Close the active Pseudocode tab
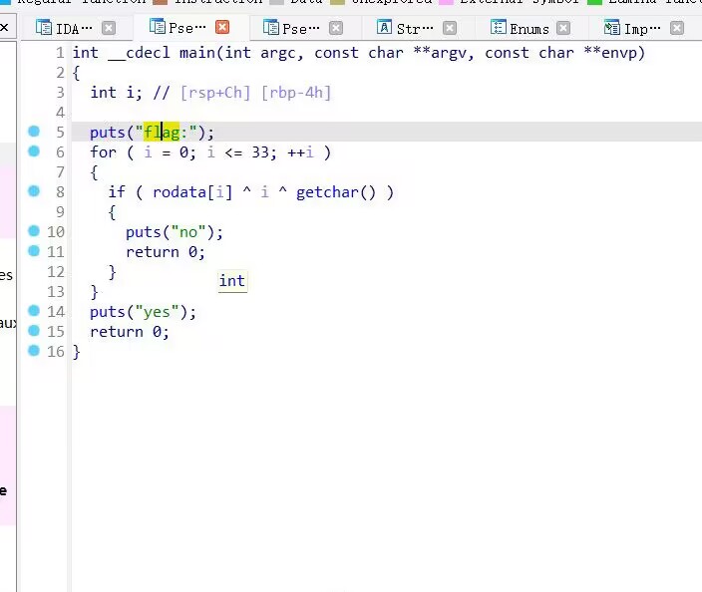This screenshot has height=592, width=702. pos(222,27)
